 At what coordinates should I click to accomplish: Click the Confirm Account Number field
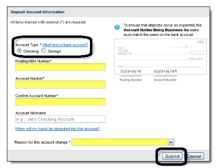[60, 102]
